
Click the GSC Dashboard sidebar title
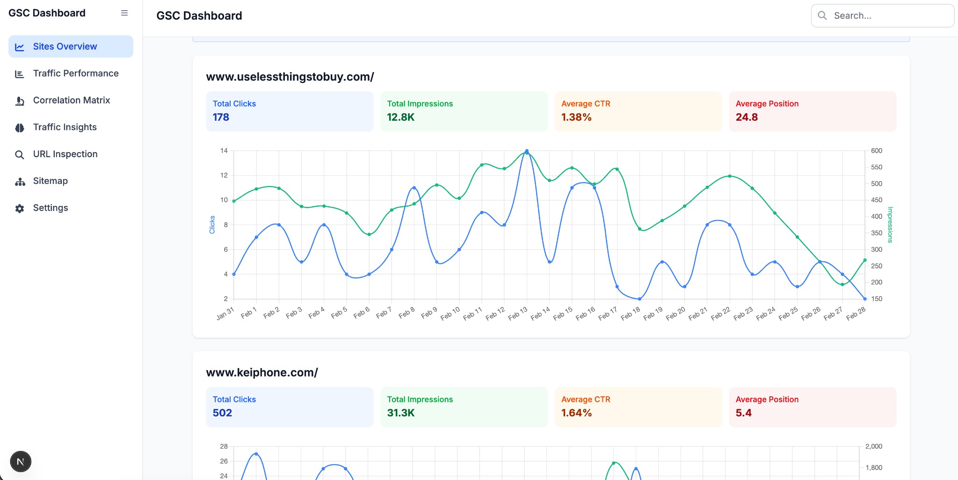coord(47,13)
